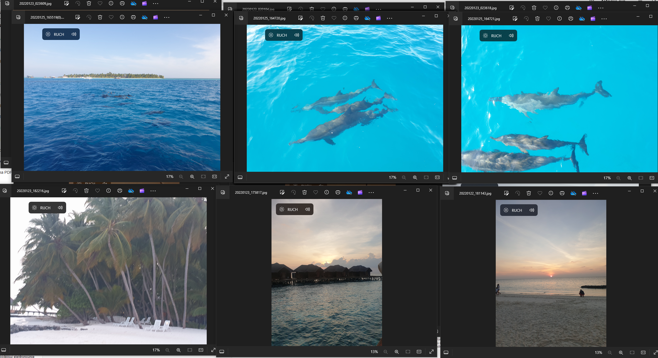Screen dimensions: 658x358
Task: Zoom in on 20220125_164720 photo
Action: [x=415, y=177]
